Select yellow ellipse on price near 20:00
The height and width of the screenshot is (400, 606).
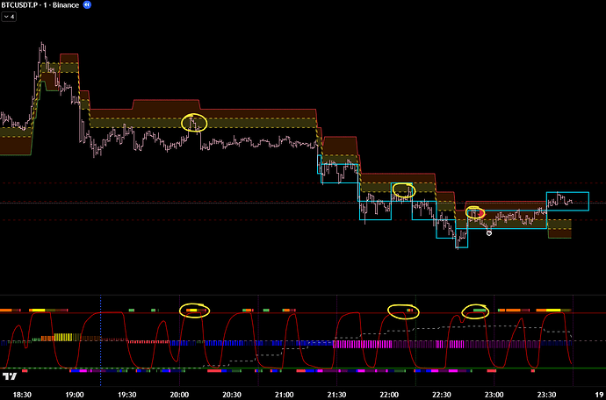(x=193, y=123)
